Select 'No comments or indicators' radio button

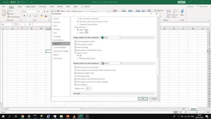78,19
